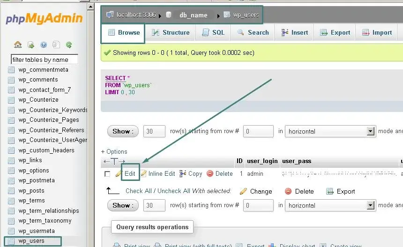Switch to the Structure tab
The width and height of the screenshot is (403, 247).
pyautogui.click(x=171, y=33)
